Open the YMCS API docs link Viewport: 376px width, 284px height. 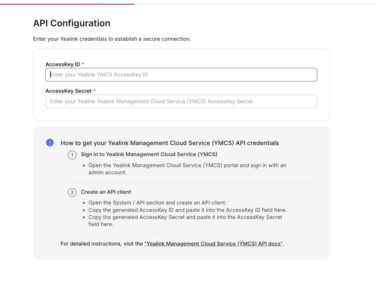[x=213, y=244]
